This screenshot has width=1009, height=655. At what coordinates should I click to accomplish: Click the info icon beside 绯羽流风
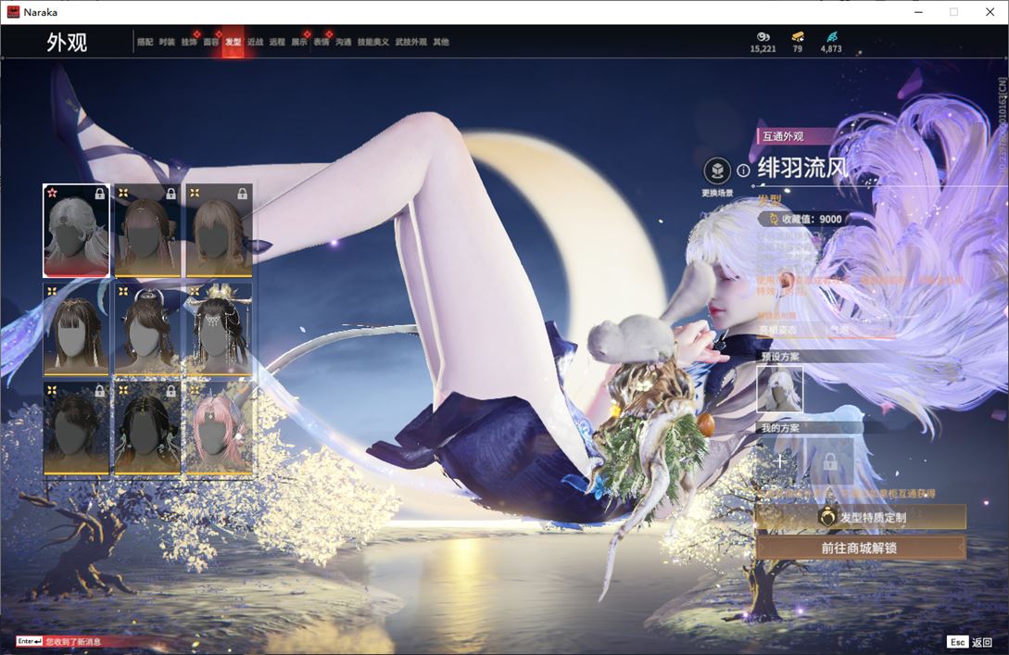point(743,171)
